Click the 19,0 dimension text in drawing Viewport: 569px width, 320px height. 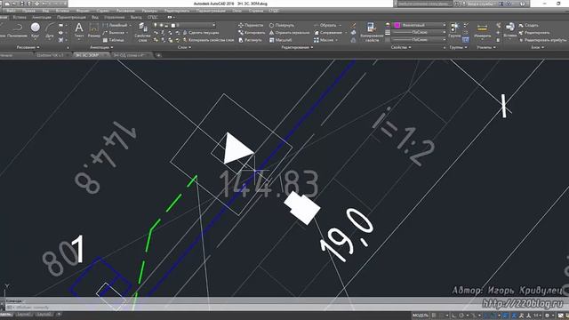pos(348,235)
